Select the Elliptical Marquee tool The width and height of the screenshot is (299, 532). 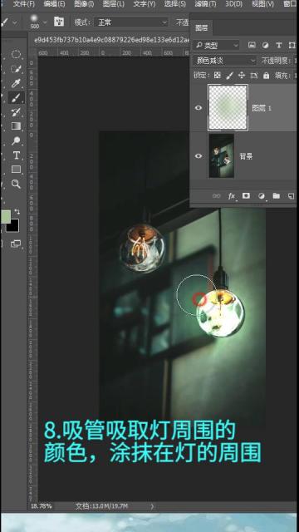click(16, 54)
